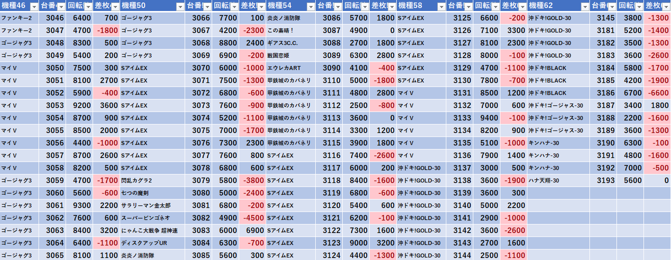Open the 回転 filter dropdown in the 機種62 group
671x260 pixels.
639,6
